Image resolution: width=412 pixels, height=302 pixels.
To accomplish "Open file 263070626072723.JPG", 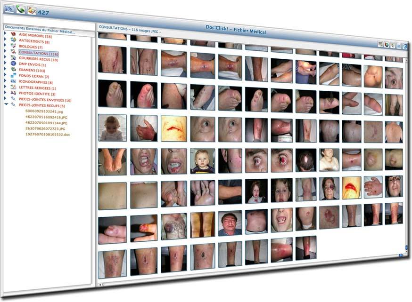I will [x=45, y=129].
